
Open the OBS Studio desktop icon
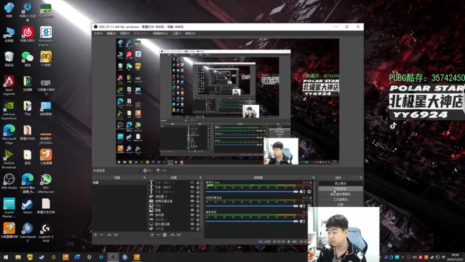click(9, 182)
